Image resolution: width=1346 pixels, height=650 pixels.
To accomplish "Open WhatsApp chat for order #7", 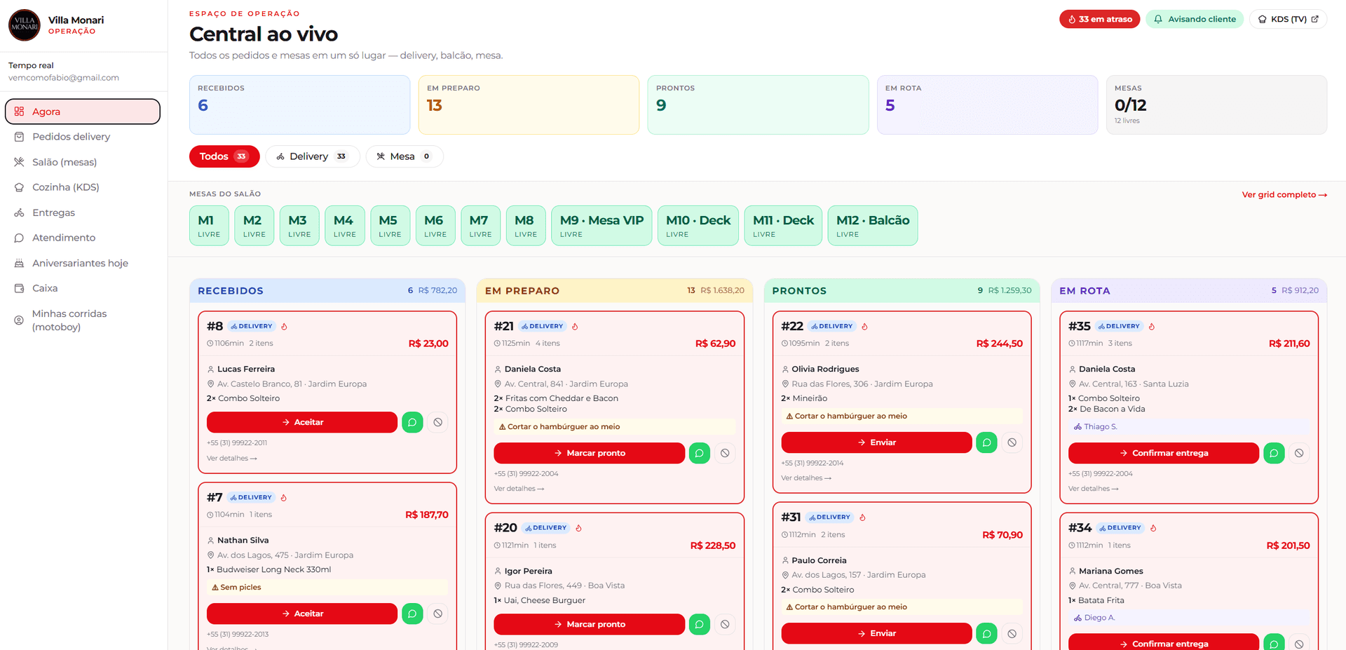I will point(412,614).
